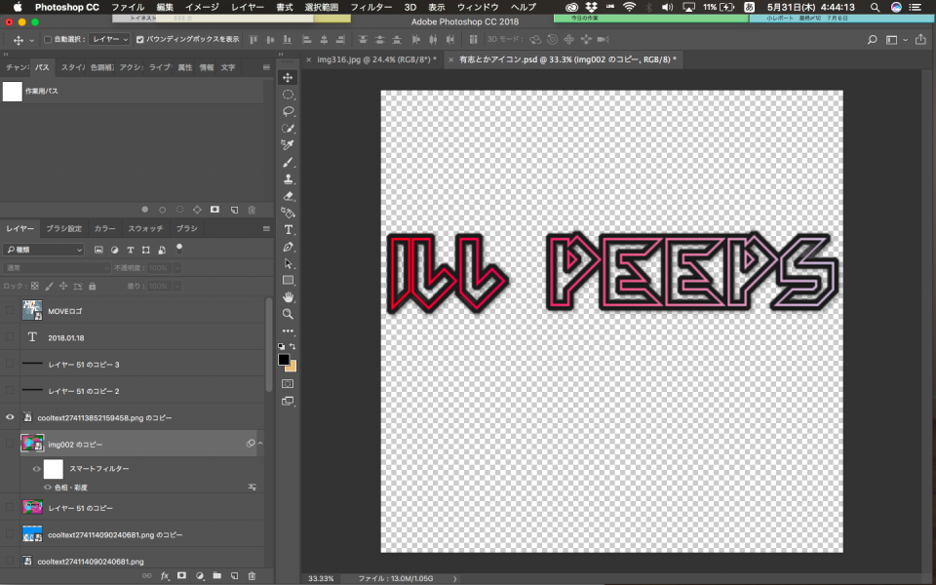
Task: Open the 種類 layer filter dropdown
Action: click(45, 250)
